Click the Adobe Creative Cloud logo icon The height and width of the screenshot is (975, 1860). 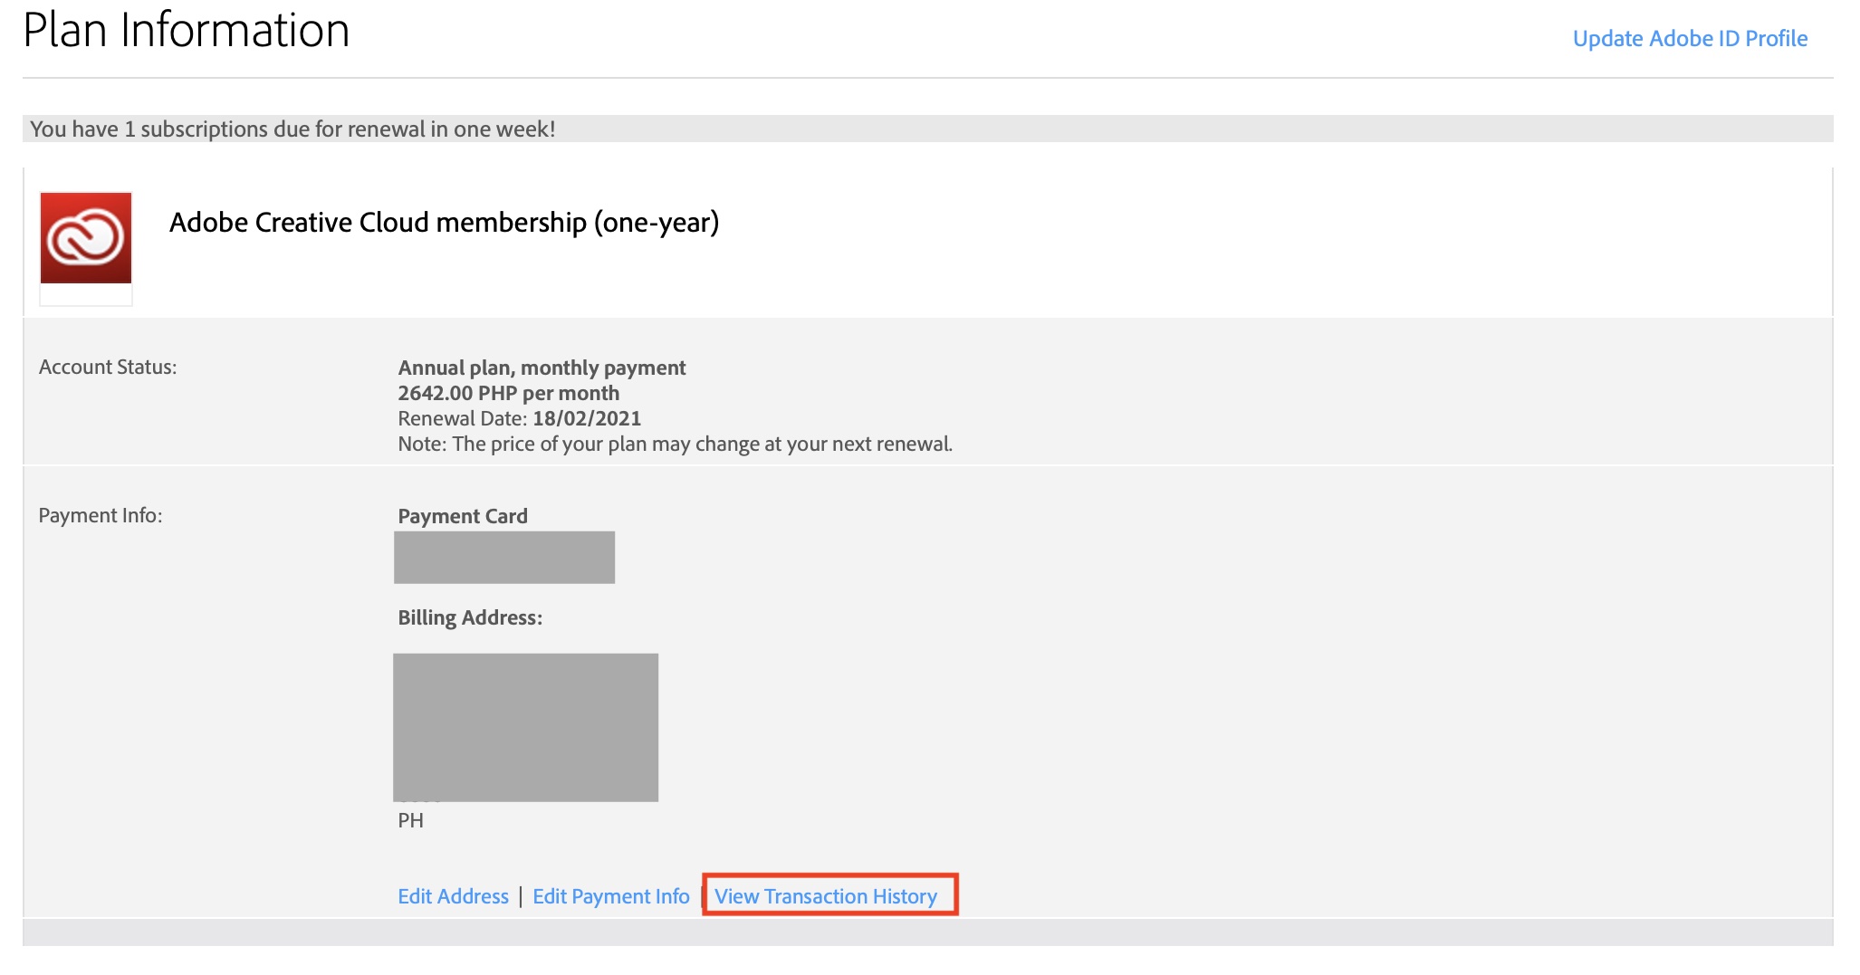pyautogui.click(x=86, y=238)
